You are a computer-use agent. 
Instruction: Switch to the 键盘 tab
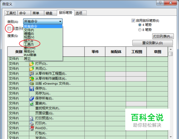(x=50, y=13)
